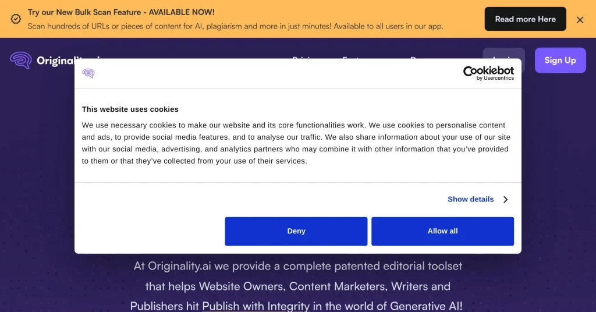Click the small brain logo in the cookie dialog
Screen dimensions: 596x312
coord(88,73)
